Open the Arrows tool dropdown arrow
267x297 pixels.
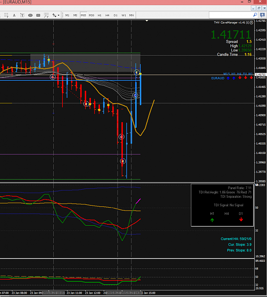[59, 15]
